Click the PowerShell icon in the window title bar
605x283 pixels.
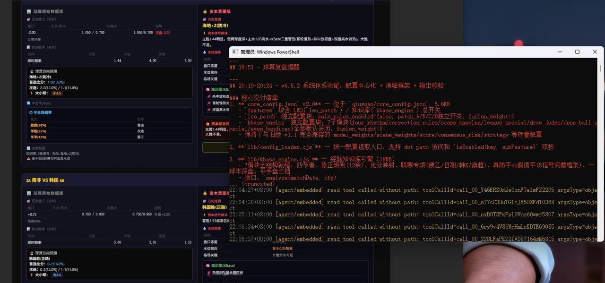click(234, 52)
